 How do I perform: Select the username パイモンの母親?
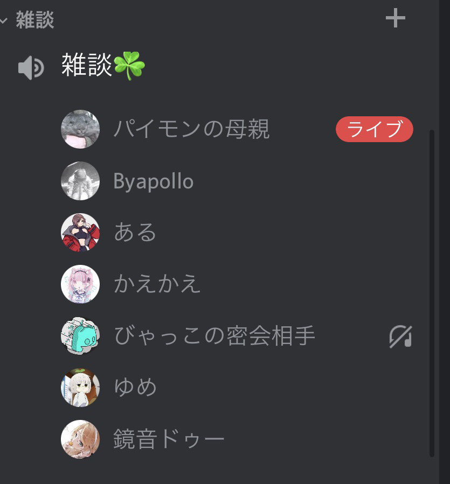click(192, 129)
